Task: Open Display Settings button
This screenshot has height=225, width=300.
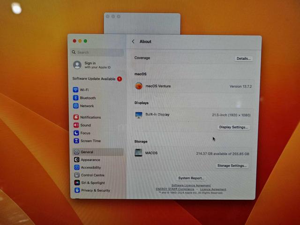Action: click(233, 127)
